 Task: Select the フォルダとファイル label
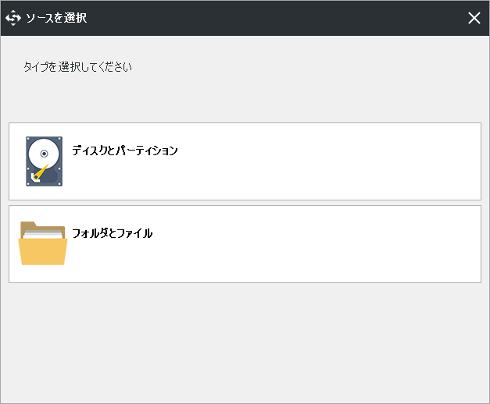pyautogui.click(x=113, y=233)
